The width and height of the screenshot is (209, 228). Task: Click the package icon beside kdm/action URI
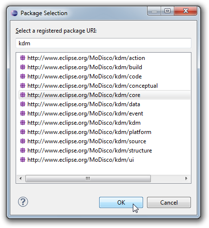pos(22,58)
